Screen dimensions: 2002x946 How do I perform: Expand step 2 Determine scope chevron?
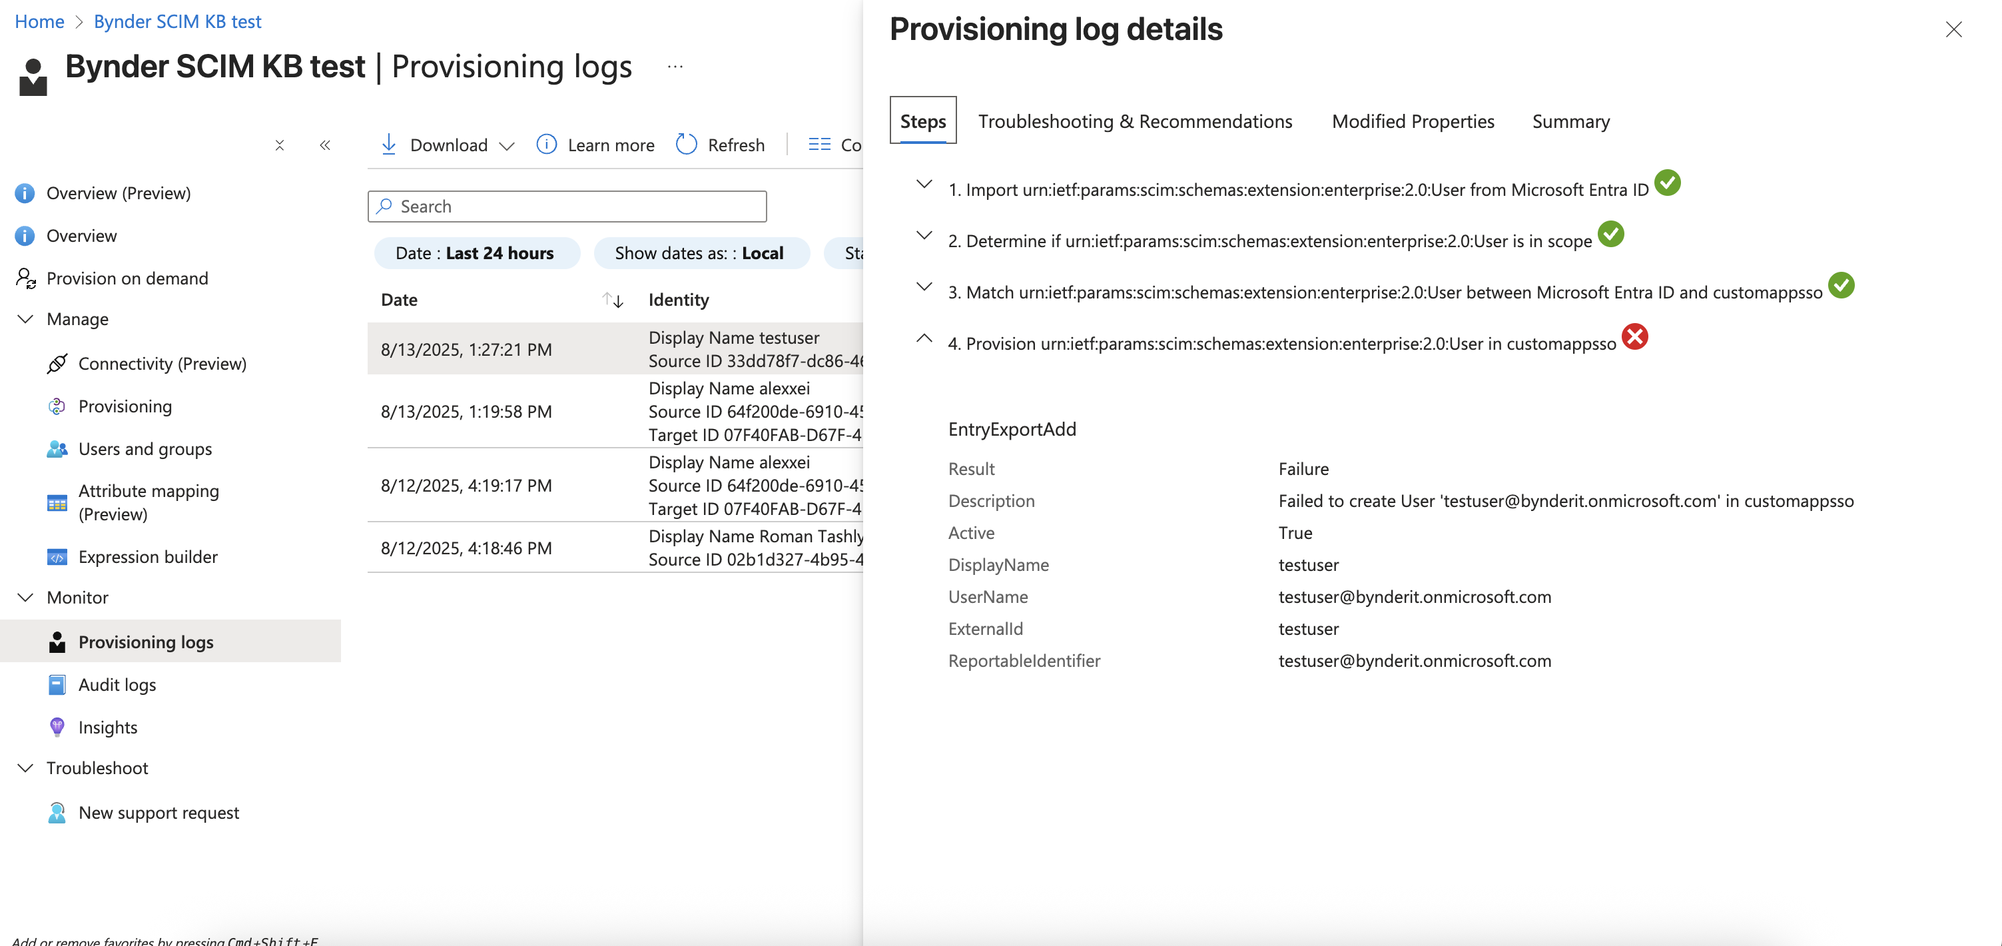point(924,236)
